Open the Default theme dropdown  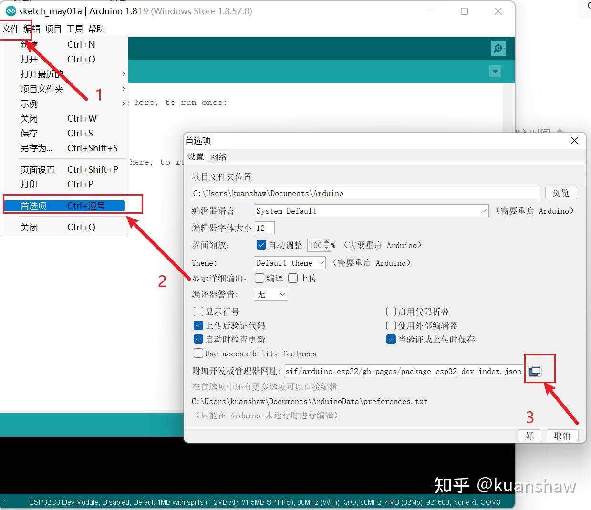[319, 262]
